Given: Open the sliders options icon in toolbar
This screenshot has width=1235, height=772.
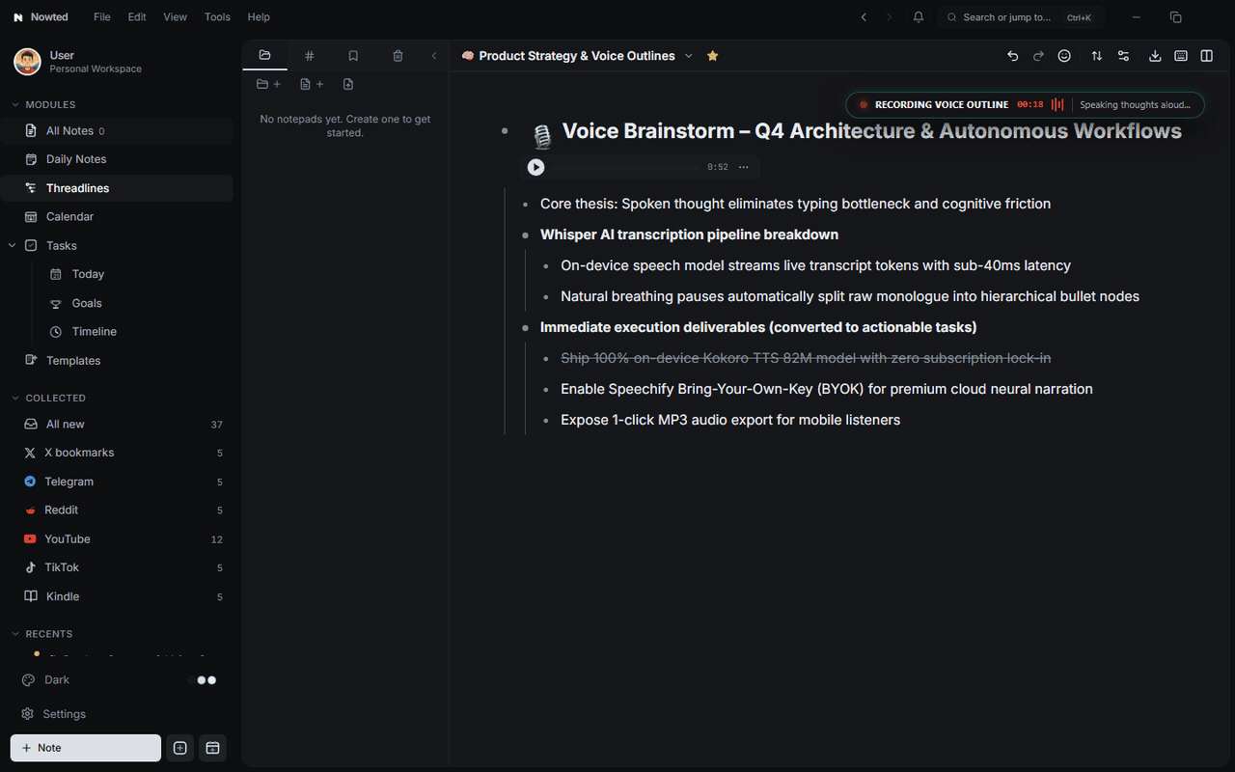Looking at the screenshot, I should [1123, 56].
